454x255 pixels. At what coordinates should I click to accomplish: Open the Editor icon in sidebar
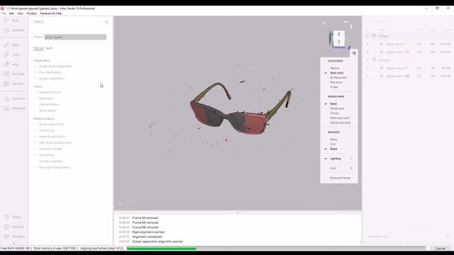coord(6,45)
